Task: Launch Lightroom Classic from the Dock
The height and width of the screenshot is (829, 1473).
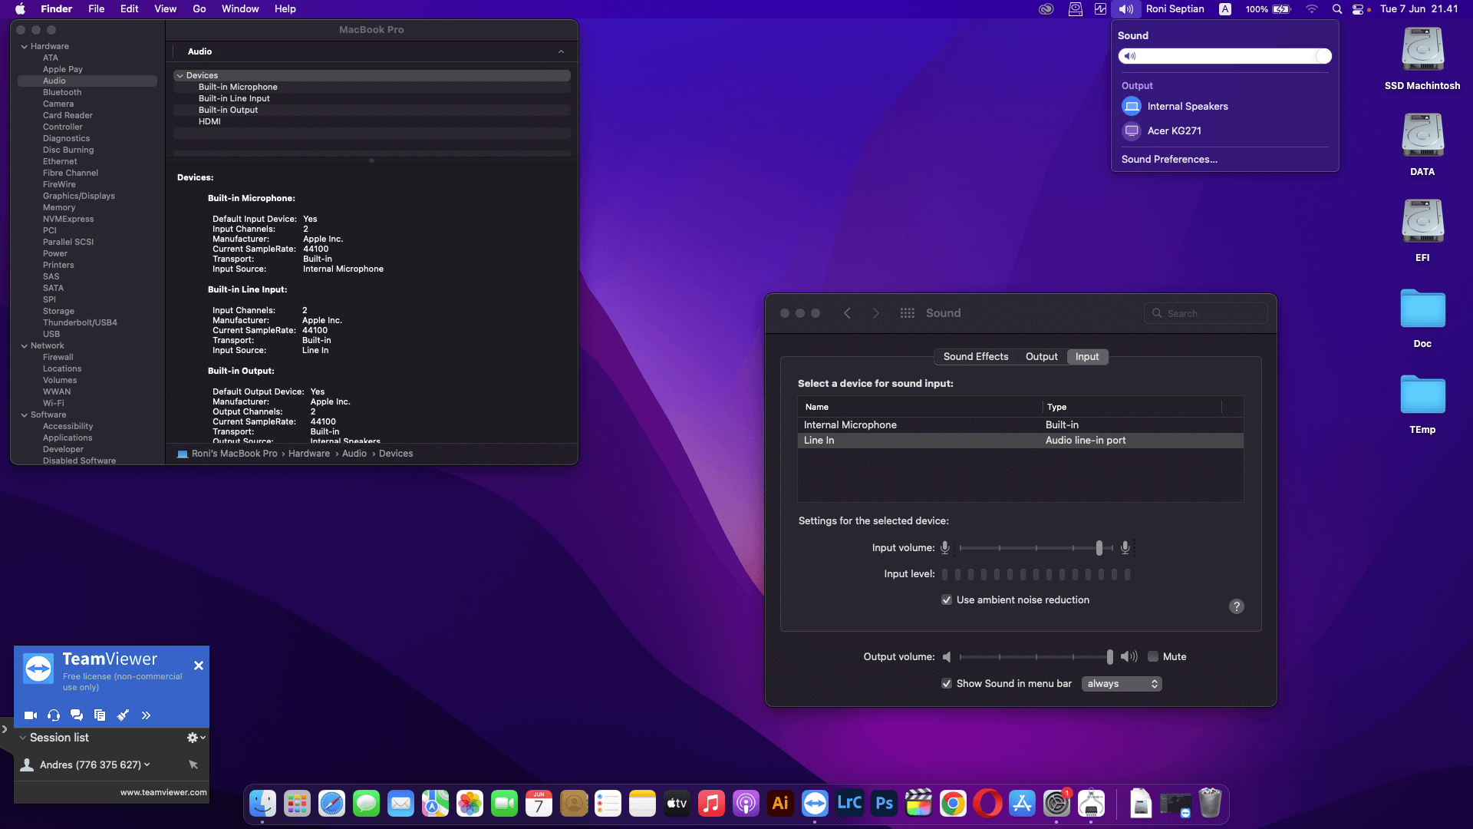Action: pyautogui.click(x=849, y=804)
